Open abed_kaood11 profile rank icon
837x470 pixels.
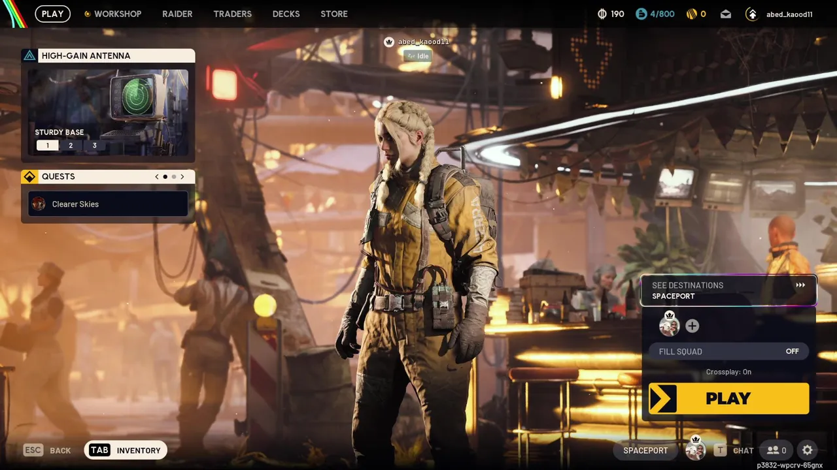752,14
